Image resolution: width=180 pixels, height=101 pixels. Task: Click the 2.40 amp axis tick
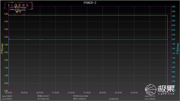tap(174, 30)
